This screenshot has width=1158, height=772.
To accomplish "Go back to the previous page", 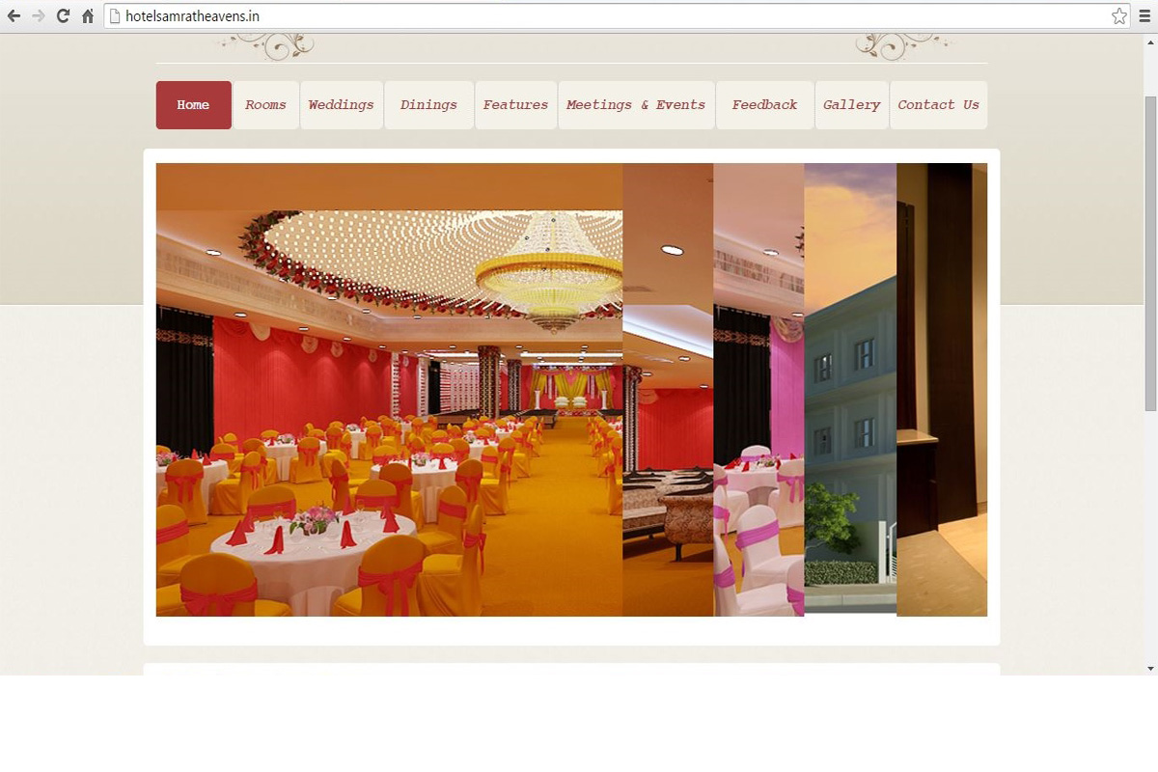I will coord(14,16).
